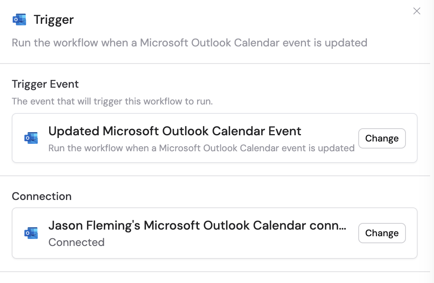The width and height of the screenshot is (434, 283).
Task: Change Jason Fleming's Outlook Calendar connection
Action: [x=382, y=233]
